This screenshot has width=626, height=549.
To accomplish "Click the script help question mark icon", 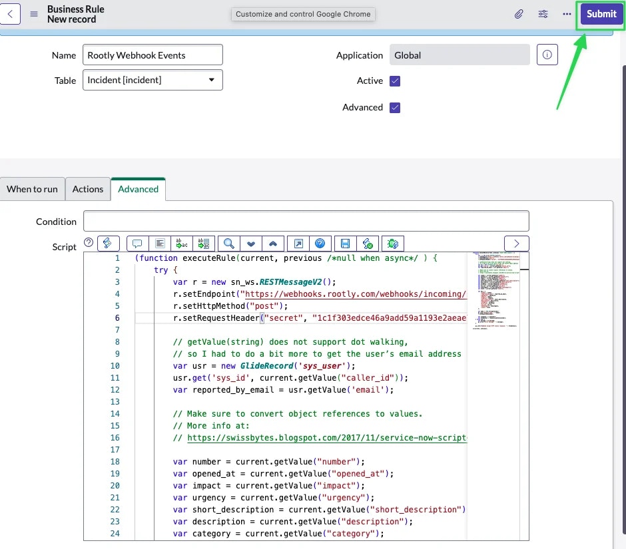I will [x=89, y=242].
